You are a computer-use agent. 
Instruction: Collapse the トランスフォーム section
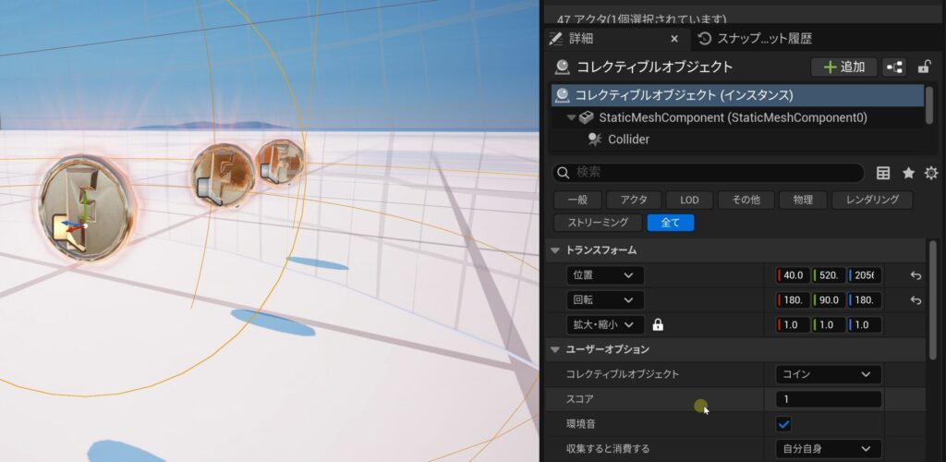tap(555, 250)
